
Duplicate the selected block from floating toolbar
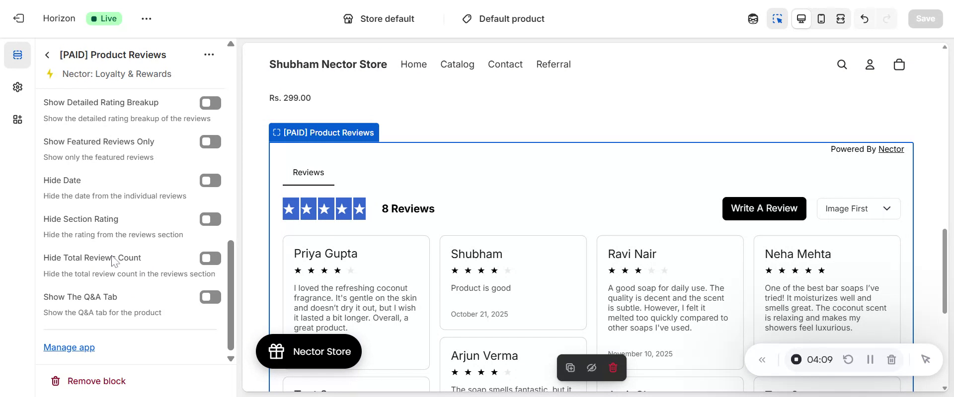point(570,368)
